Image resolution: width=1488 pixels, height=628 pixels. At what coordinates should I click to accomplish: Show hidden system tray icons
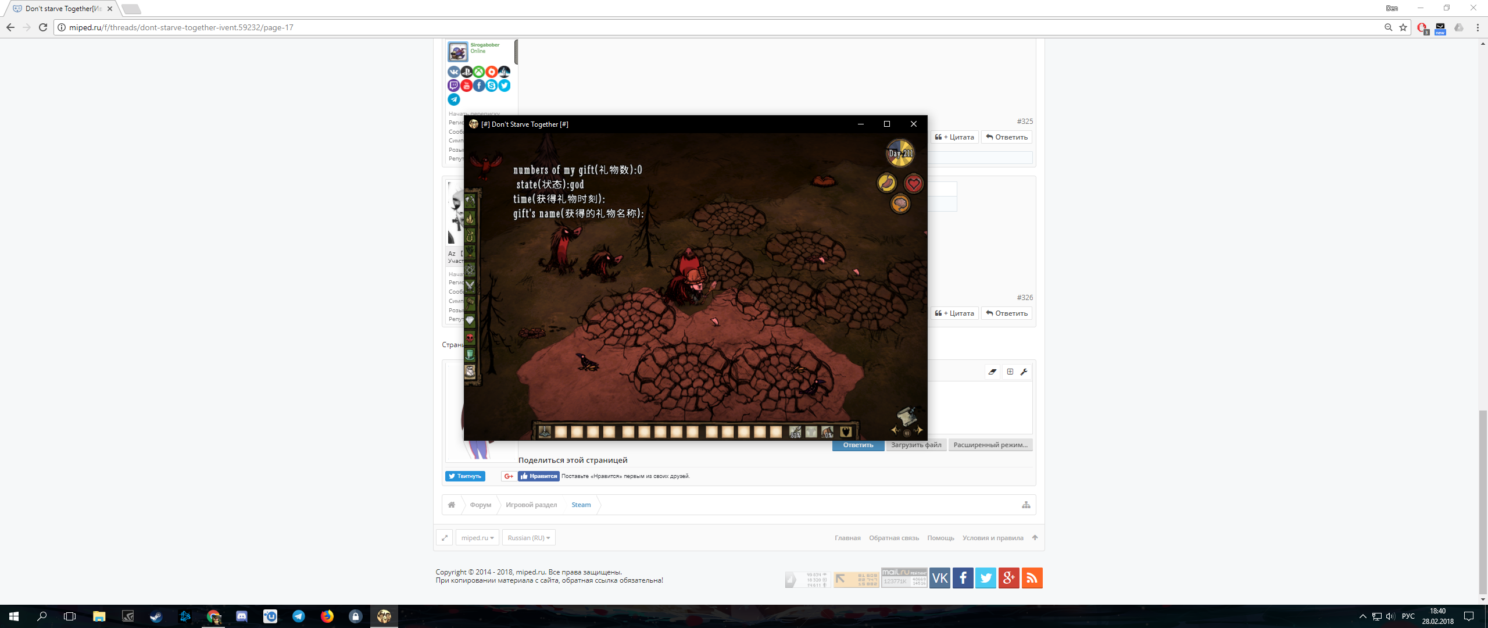click(1362, 616)
